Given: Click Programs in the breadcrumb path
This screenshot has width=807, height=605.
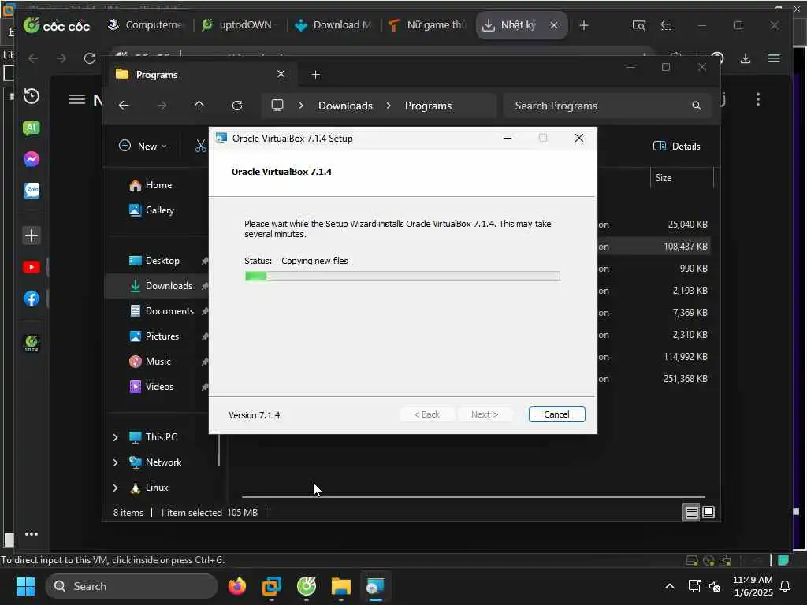Looking at the screenshot, I should pyautogui.click(x=428, y=106).
